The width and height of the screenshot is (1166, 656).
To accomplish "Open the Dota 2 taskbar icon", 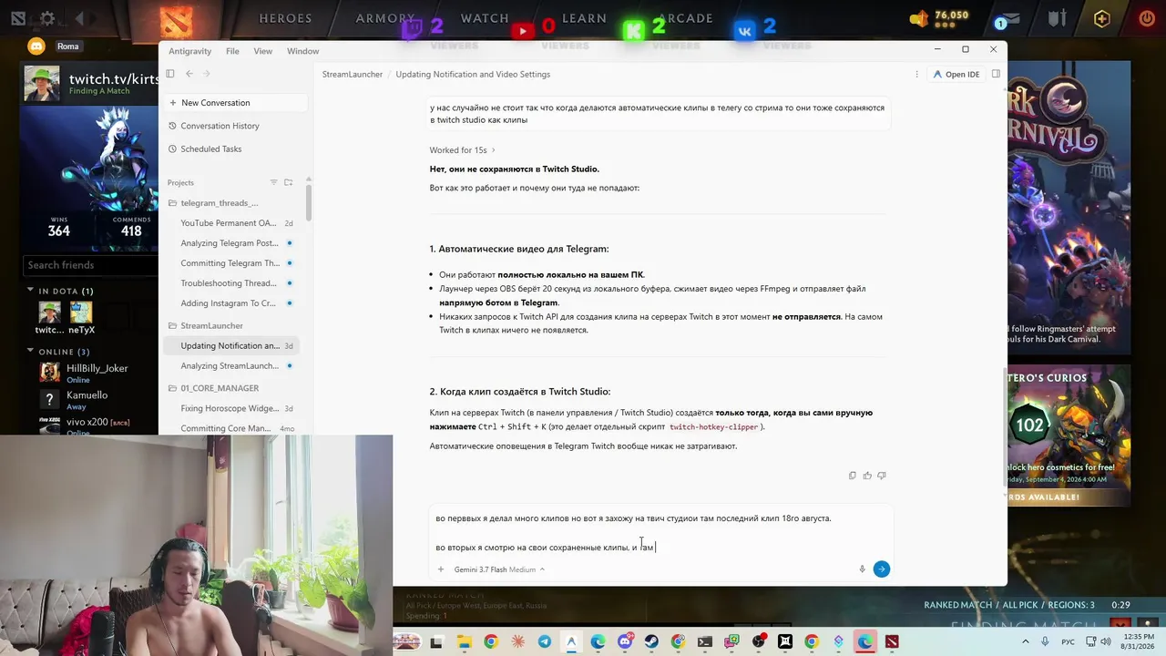I will (892, 641).
